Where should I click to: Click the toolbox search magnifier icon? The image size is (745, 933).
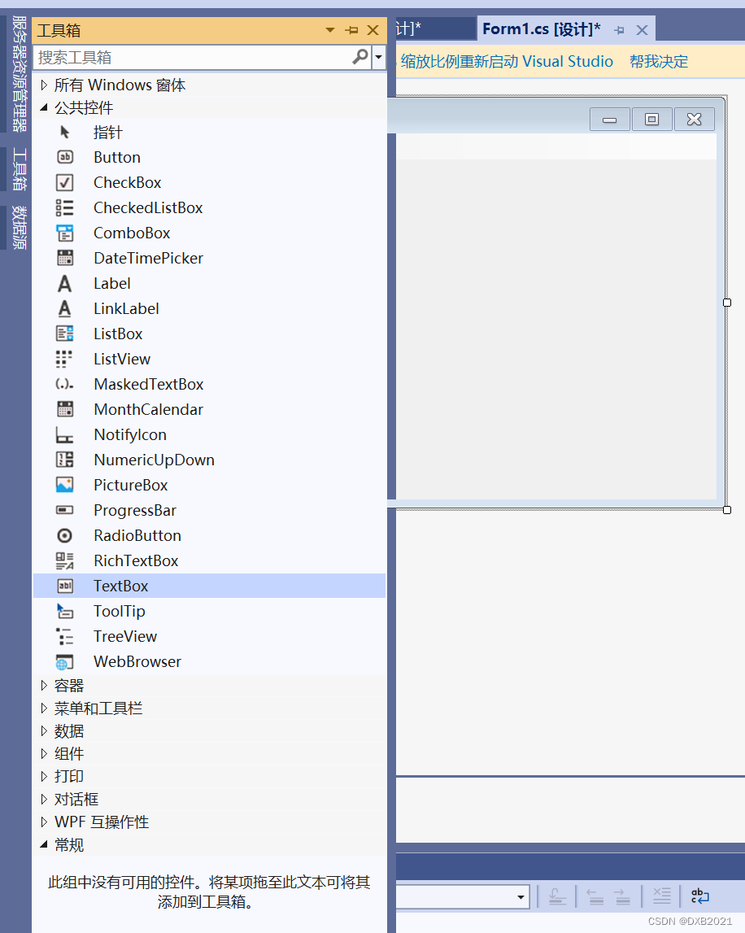(360, 57)
